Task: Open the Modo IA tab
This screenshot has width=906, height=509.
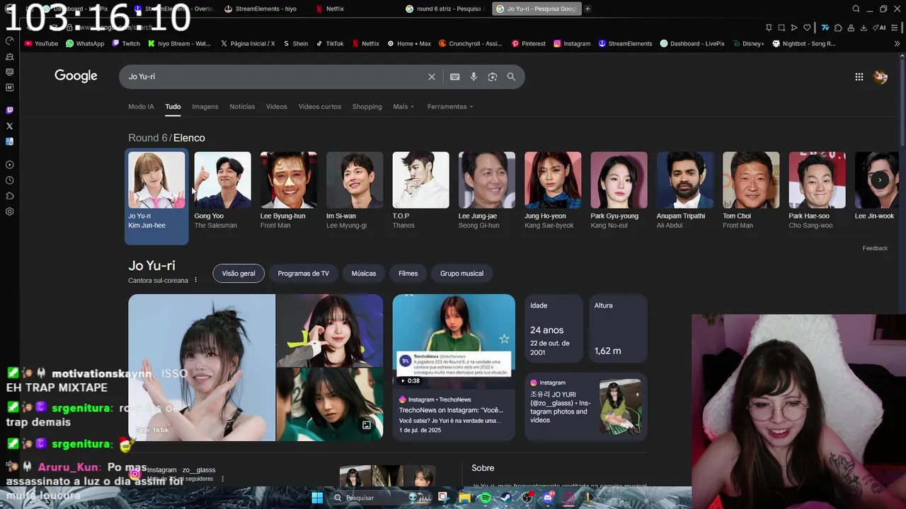Action: 141,107
